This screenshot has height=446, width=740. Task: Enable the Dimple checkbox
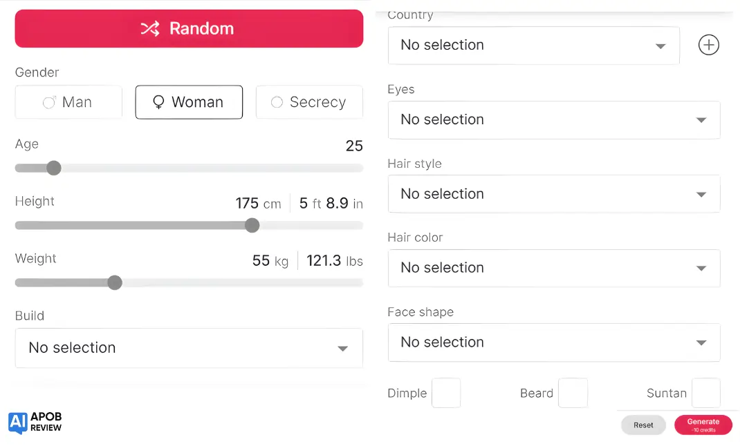click(446, 393)
